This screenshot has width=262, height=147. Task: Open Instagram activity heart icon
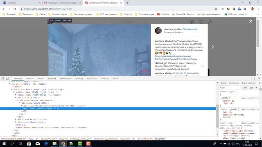201,22
